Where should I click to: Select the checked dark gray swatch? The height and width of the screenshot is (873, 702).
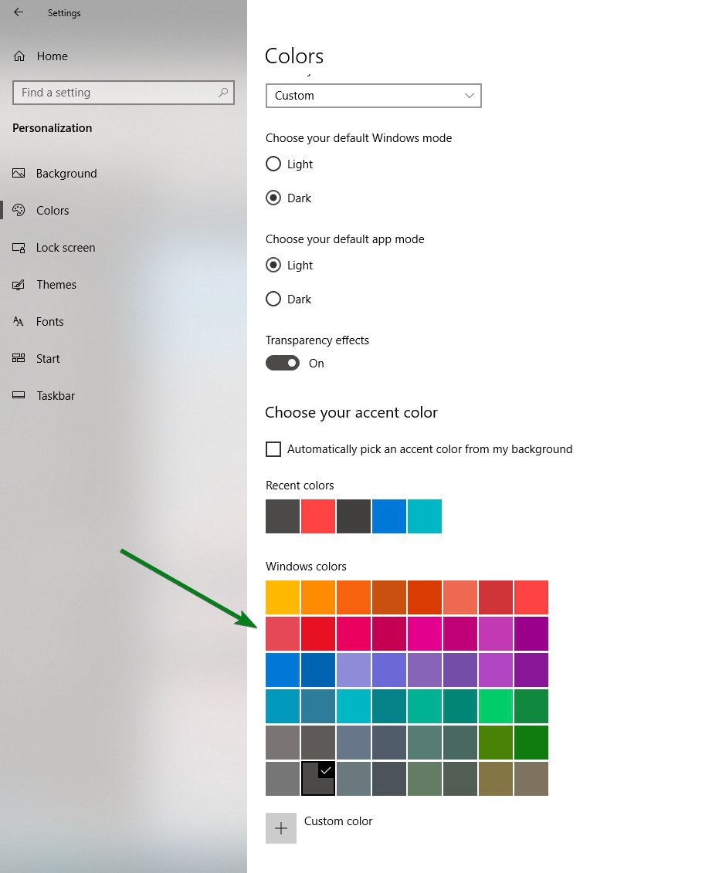click(318, 778)
